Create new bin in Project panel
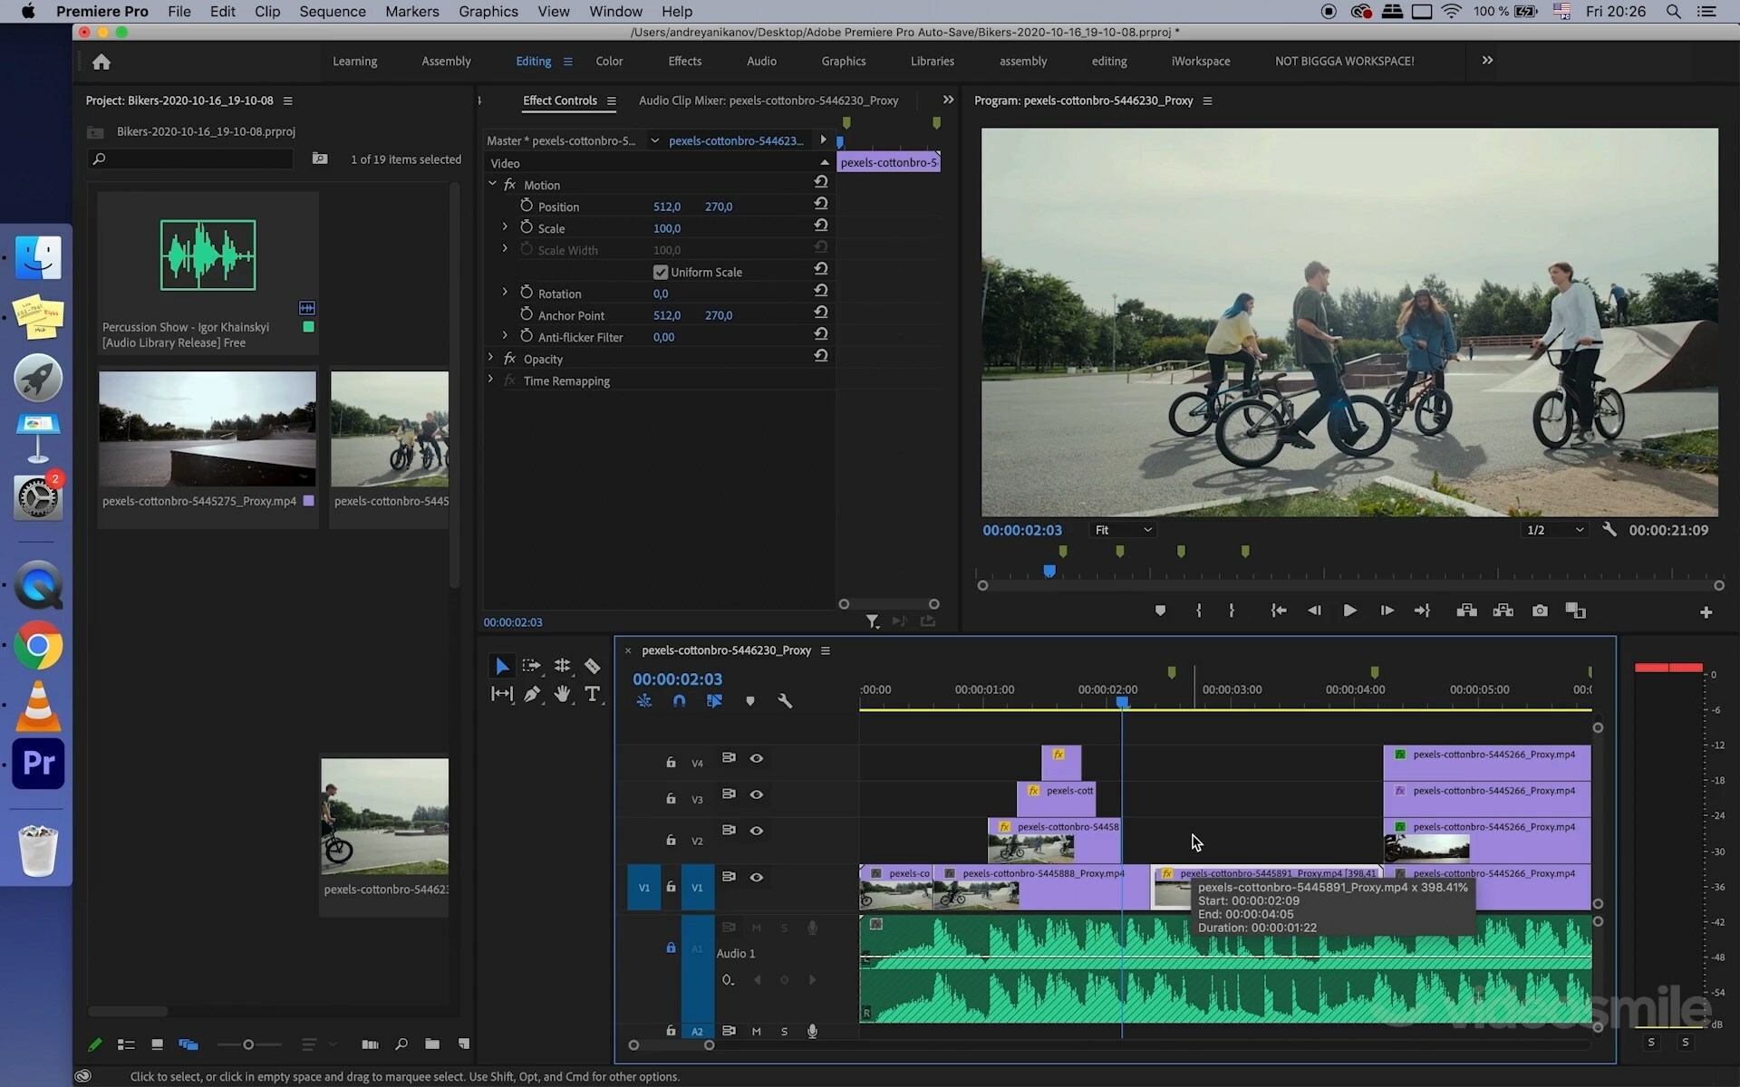The image size is (1740, 1087). pyautogui.click(x=432, y=1044)
